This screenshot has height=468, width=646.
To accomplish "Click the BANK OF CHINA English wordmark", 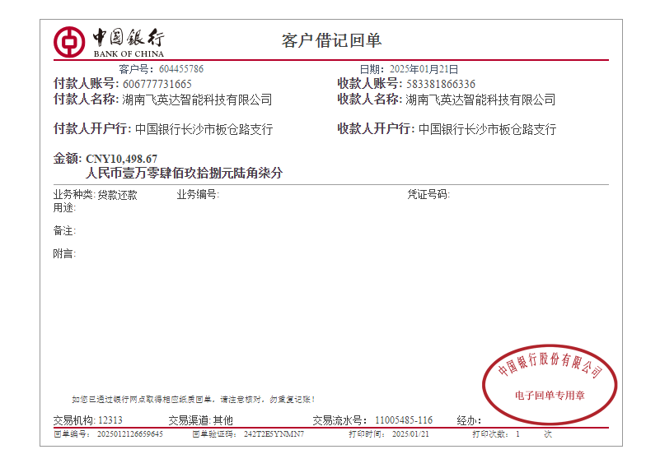I will pos(129,54).
